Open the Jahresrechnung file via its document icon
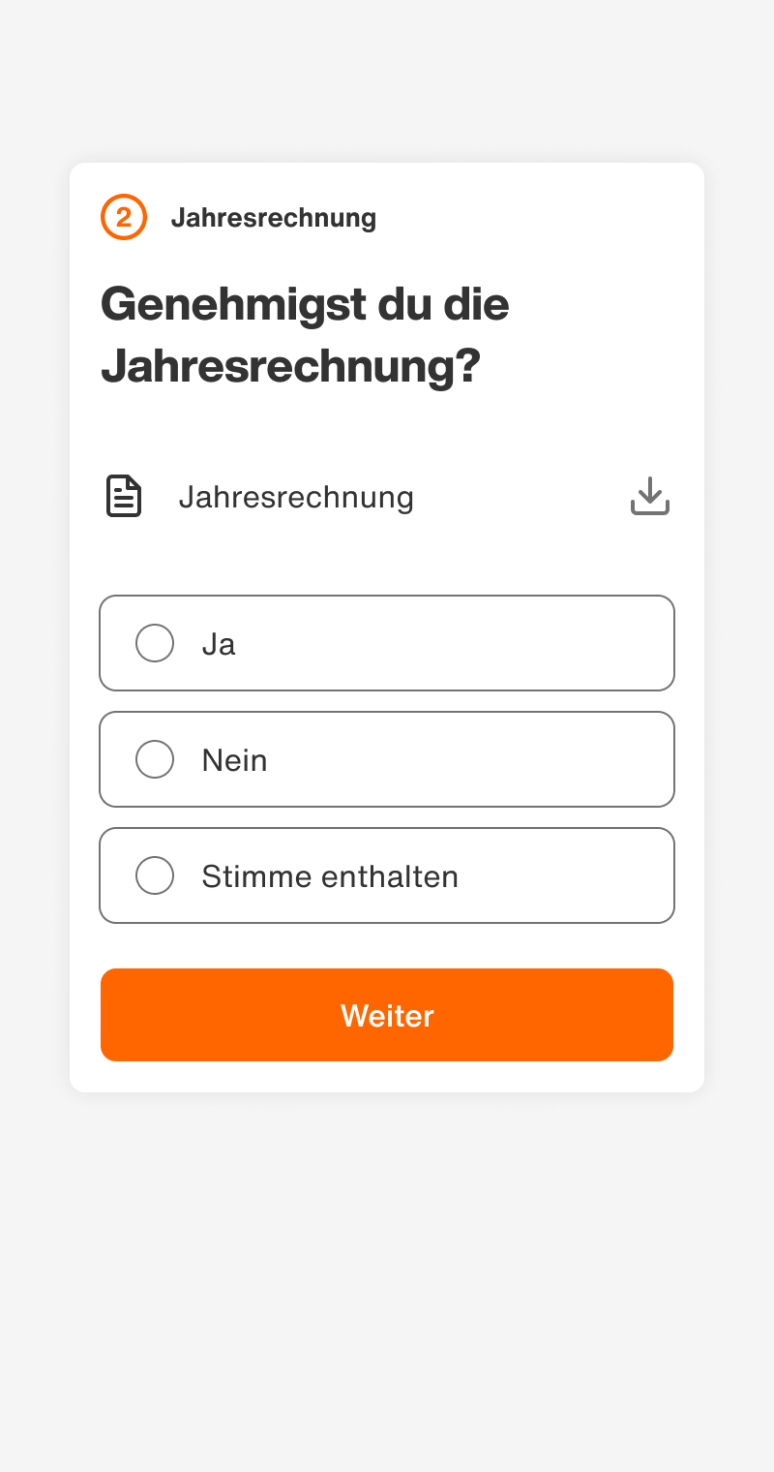This screenshot has width=774, height=1472. tap(123, 496)
